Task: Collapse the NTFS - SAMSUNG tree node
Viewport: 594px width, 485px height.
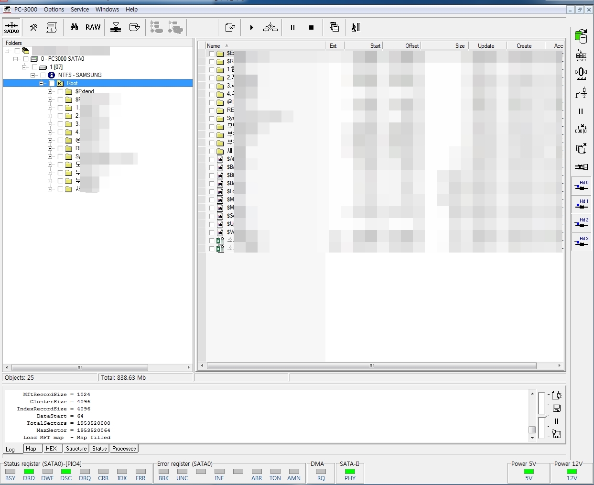Action: coord(32,75)
